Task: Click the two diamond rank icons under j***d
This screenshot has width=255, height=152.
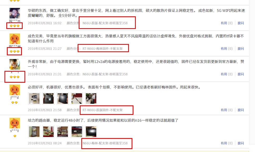Action: (14, 102)
